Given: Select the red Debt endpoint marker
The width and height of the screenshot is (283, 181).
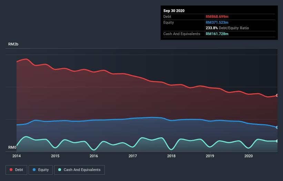Looking at the screenshot, I should click(277, 95).
